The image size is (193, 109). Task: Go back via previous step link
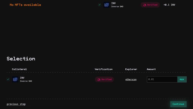click(x=16, y=104)
